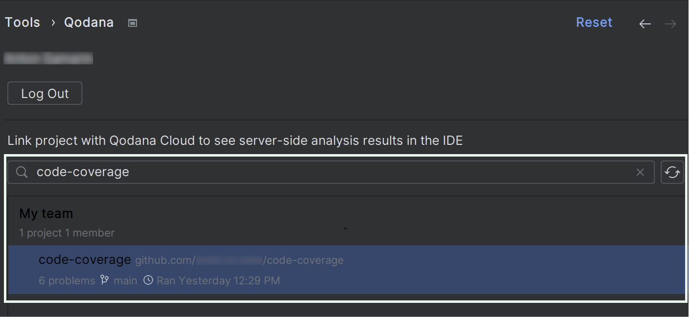
Task: Click the My team group header
Action: [46, 213]
